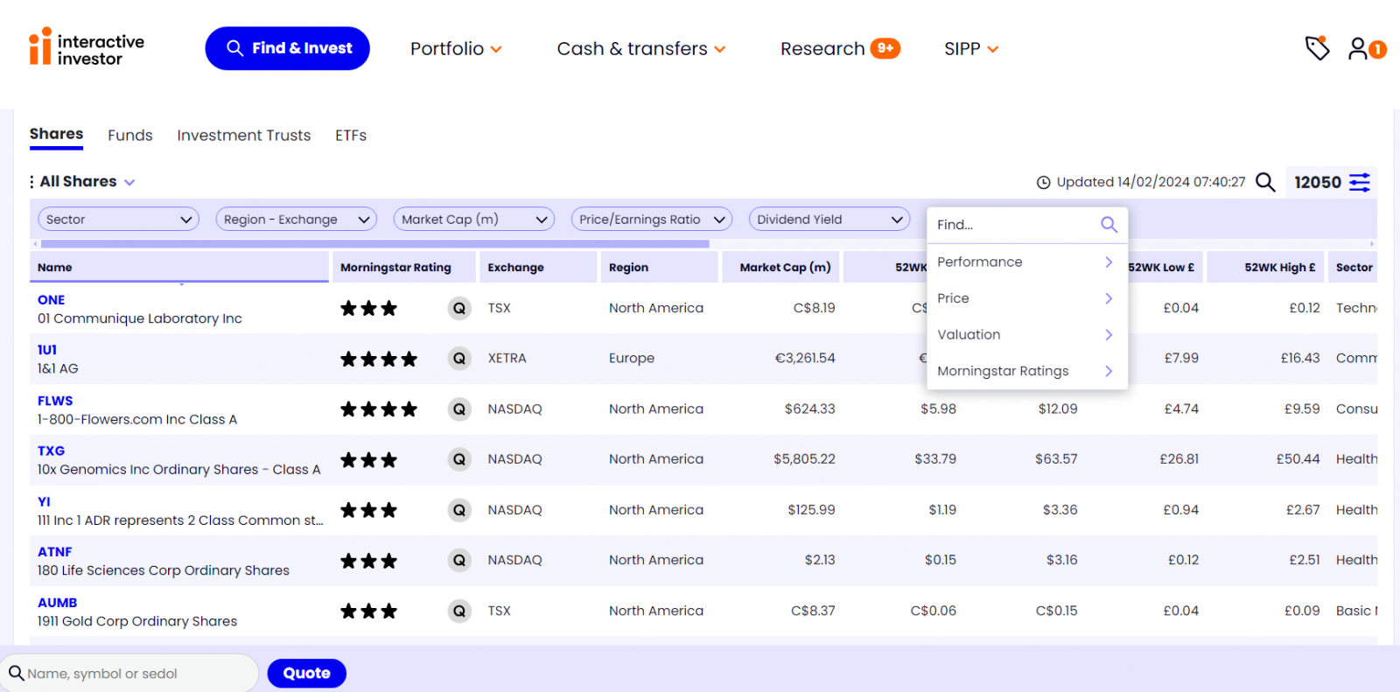Viewport: 1400px width, 692px height.
Task: Click the Quote button
Action: tap(307, 674)
